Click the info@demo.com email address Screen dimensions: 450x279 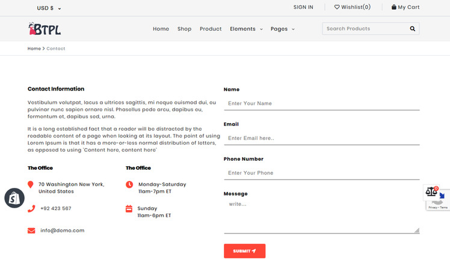(63, 230)
